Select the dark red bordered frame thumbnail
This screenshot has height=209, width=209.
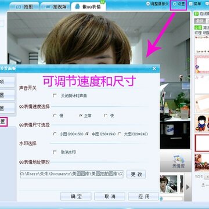click(x=202, y=143)
